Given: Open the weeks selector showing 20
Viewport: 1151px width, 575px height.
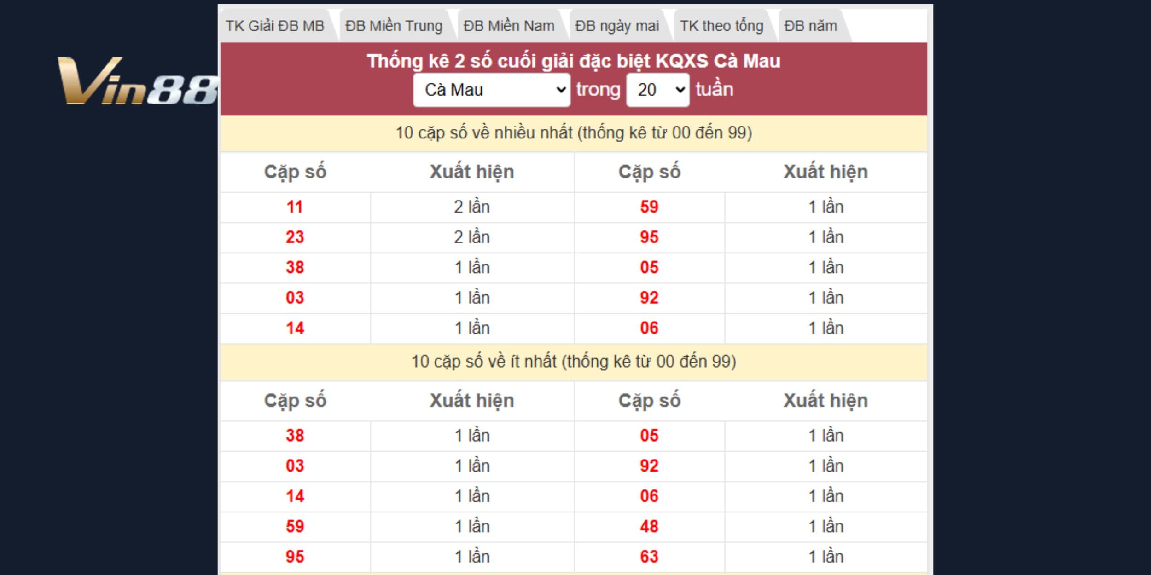Looking at the screenshot, I should click(657, 90).
